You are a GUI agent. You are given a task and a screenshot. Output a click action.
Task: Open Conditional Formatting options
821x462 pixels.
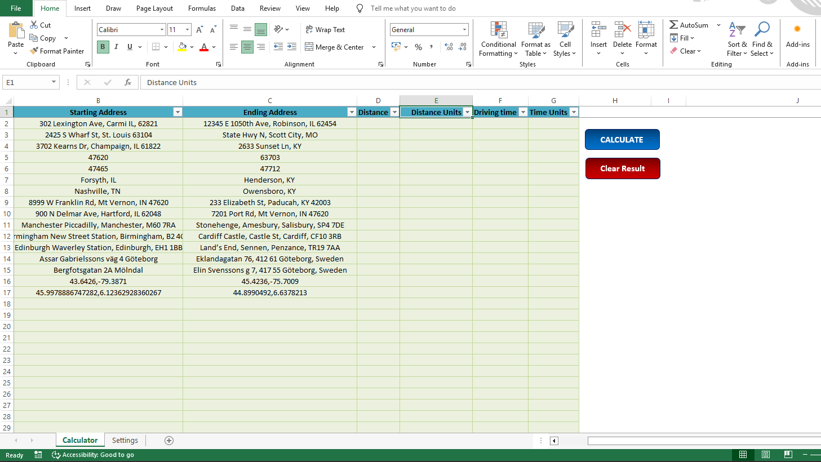[x=498, y=39]
